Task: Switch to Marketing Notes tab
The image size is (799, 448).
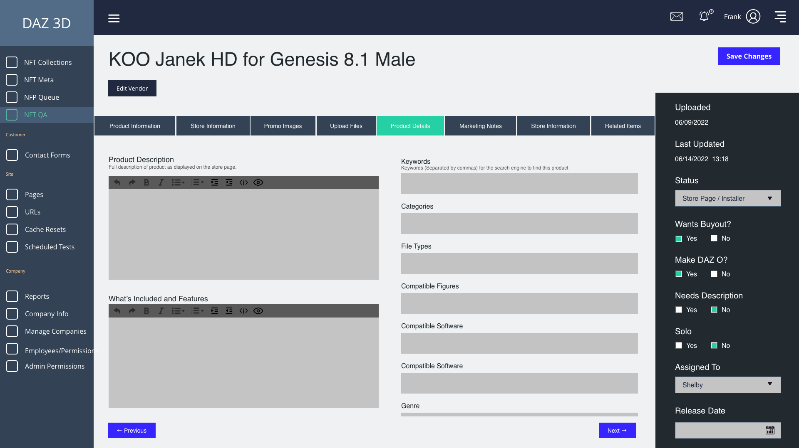Action: pyautogui.click(x=481, y=126)
